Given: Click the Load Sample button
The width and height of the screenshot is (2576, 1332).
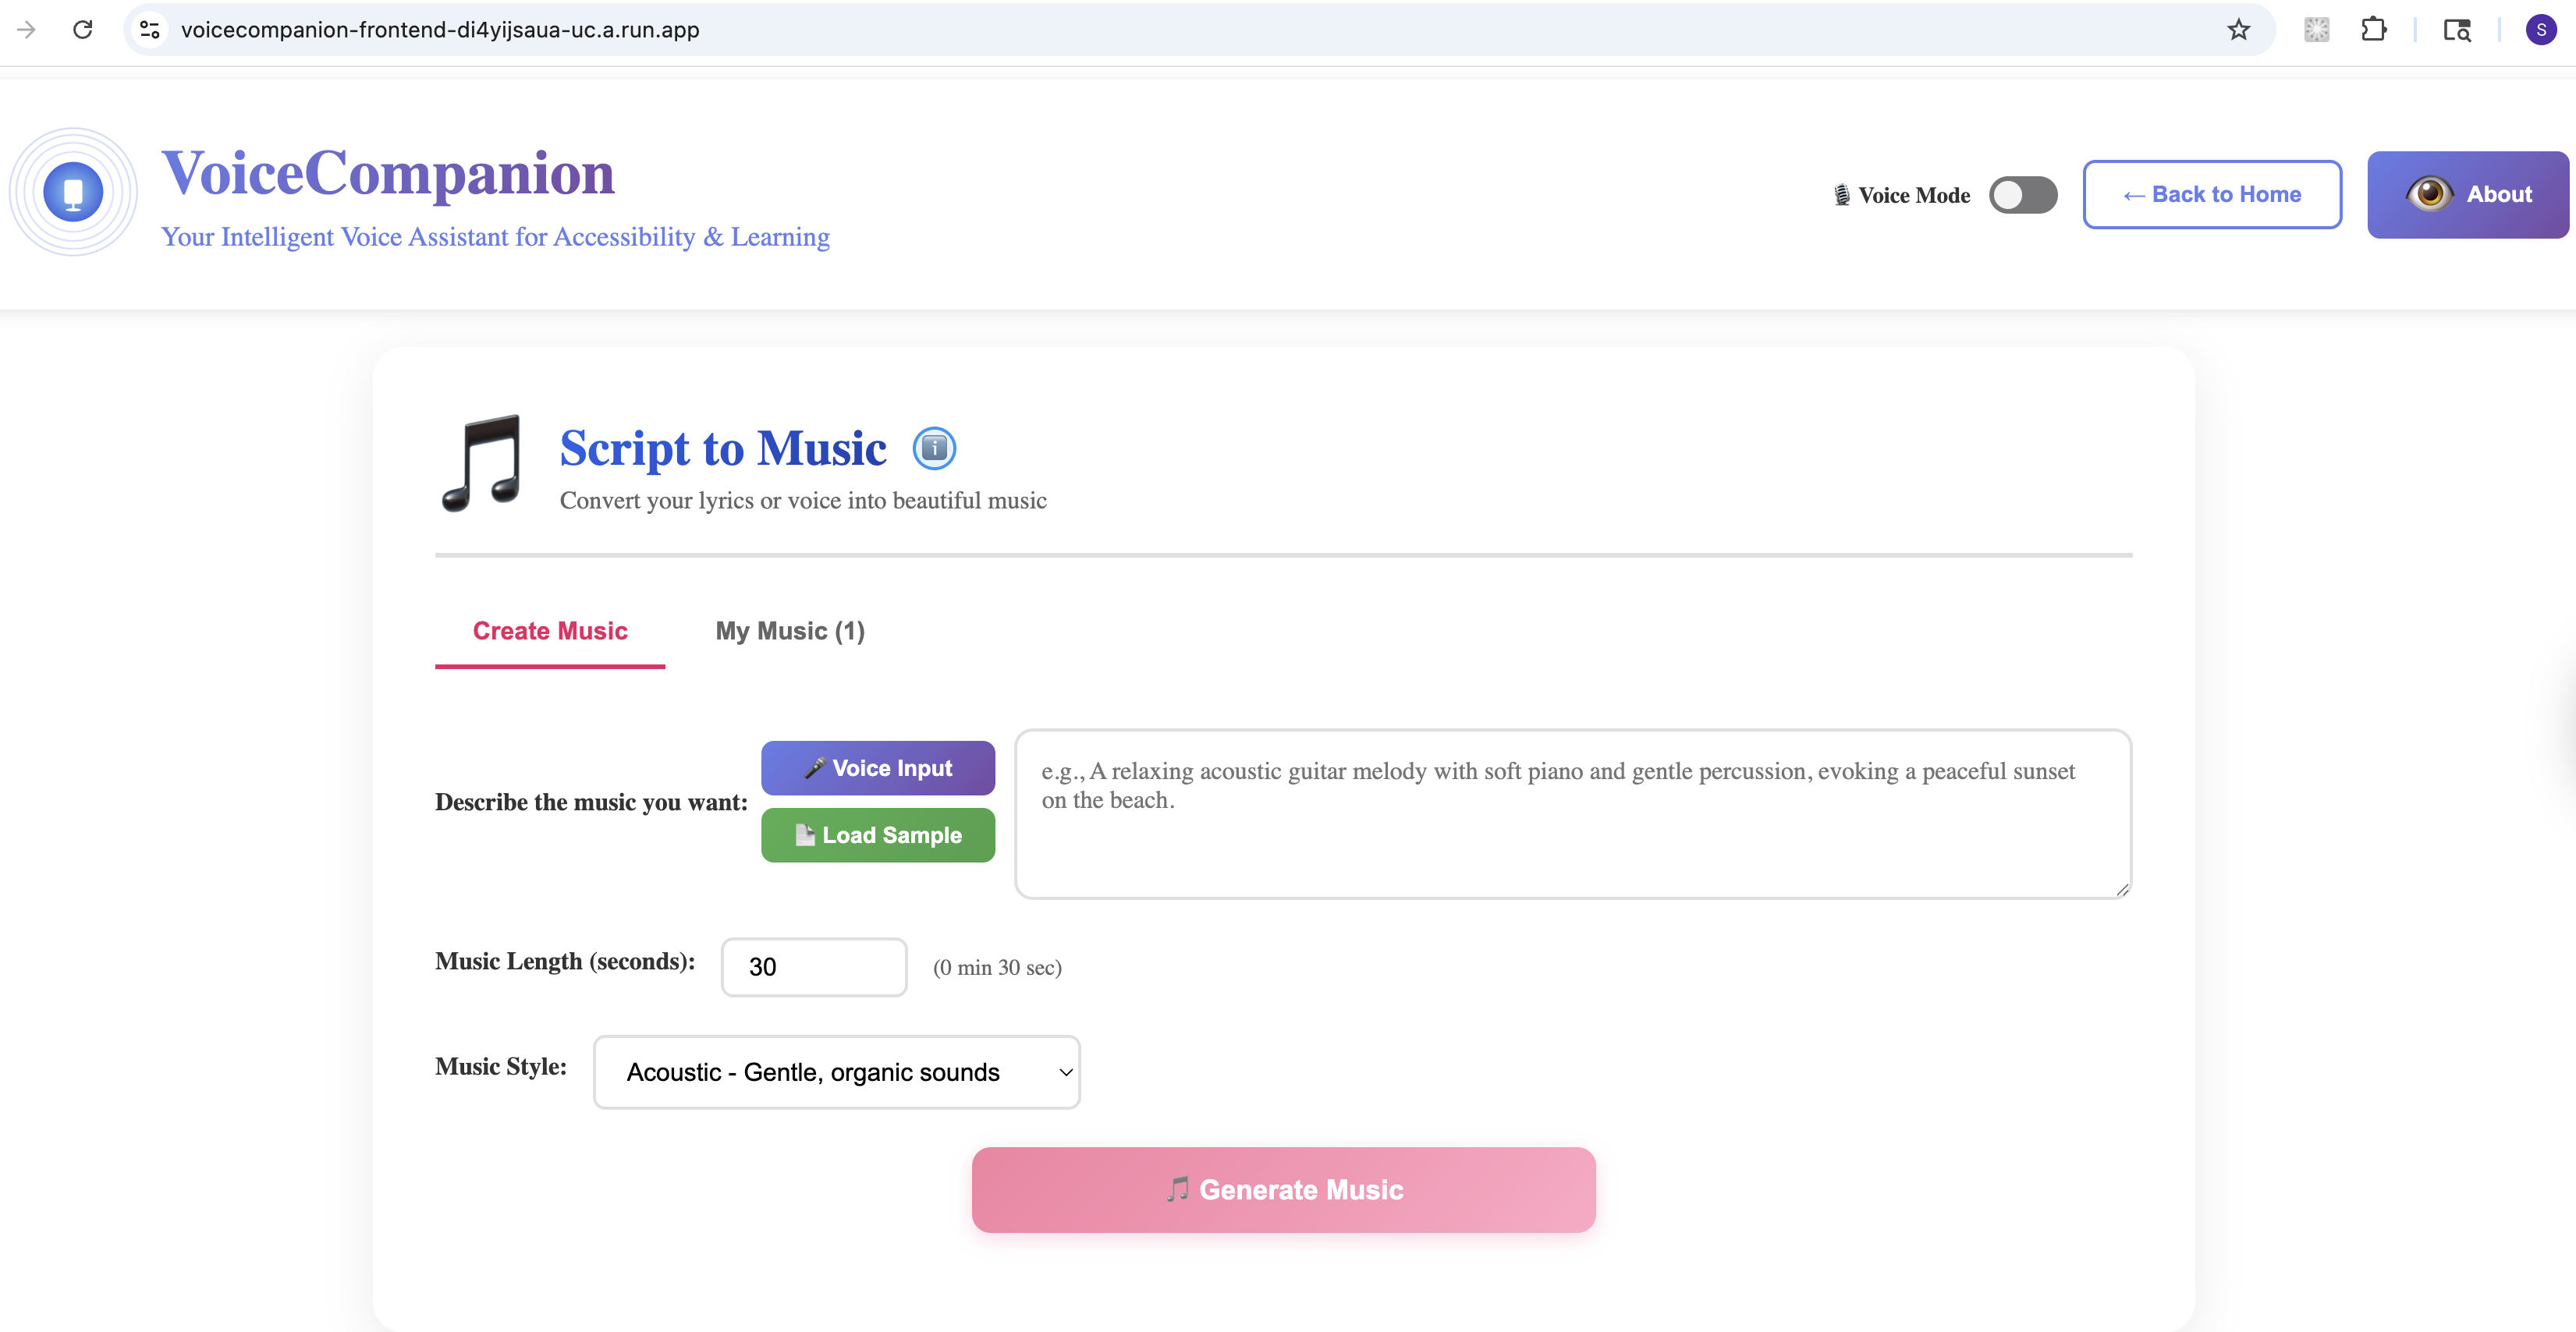Looking at the screenshot, I should [877, 835].
